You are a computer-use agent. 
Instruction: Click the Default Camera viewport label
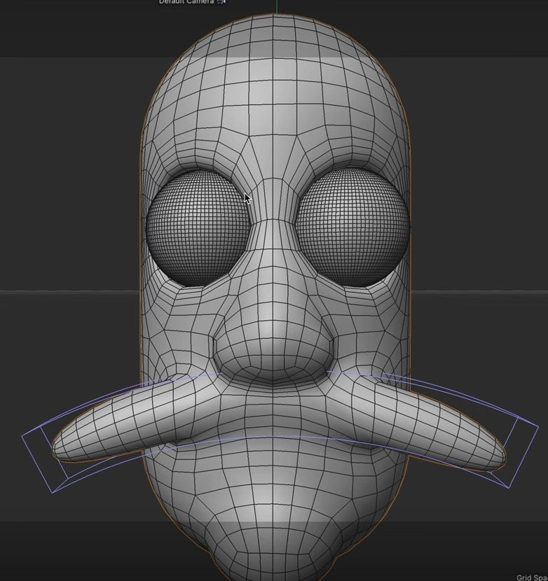pyautogui.click(x=186, y=2)
